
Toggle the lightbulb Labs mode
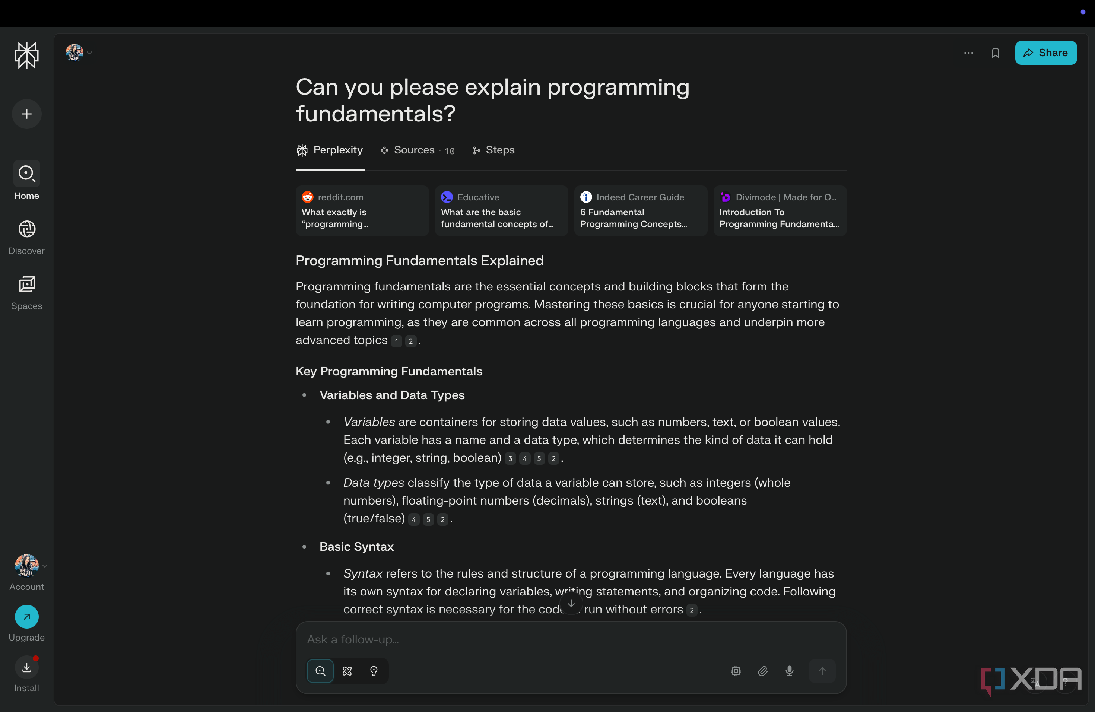[374, 671]
